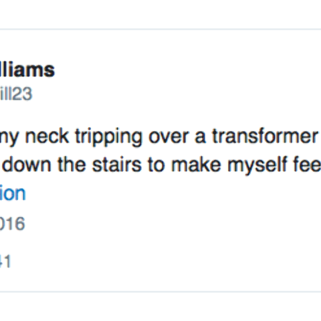
Task: Click the partial word 'fee' at line end
Action: coord(307,165)
